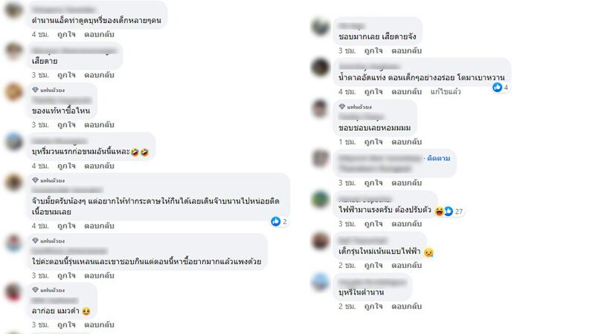Image resolution: width=595 pixels, height=334 pixels.
Task: Like the 'ขอบชอบเลยหอมมมม' comment
Action: [373, 142]
